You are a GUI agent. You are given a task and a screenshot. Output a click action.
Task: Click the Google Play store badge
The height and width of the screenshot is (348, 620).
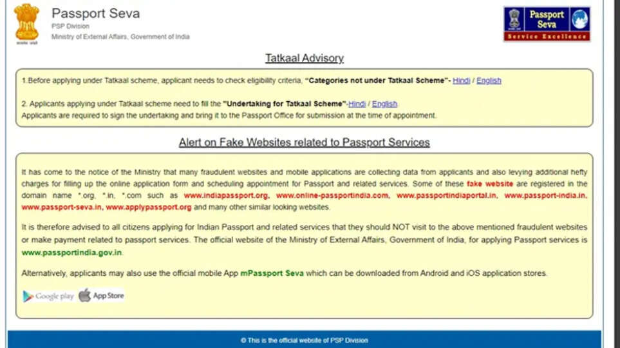click(49, 296)
